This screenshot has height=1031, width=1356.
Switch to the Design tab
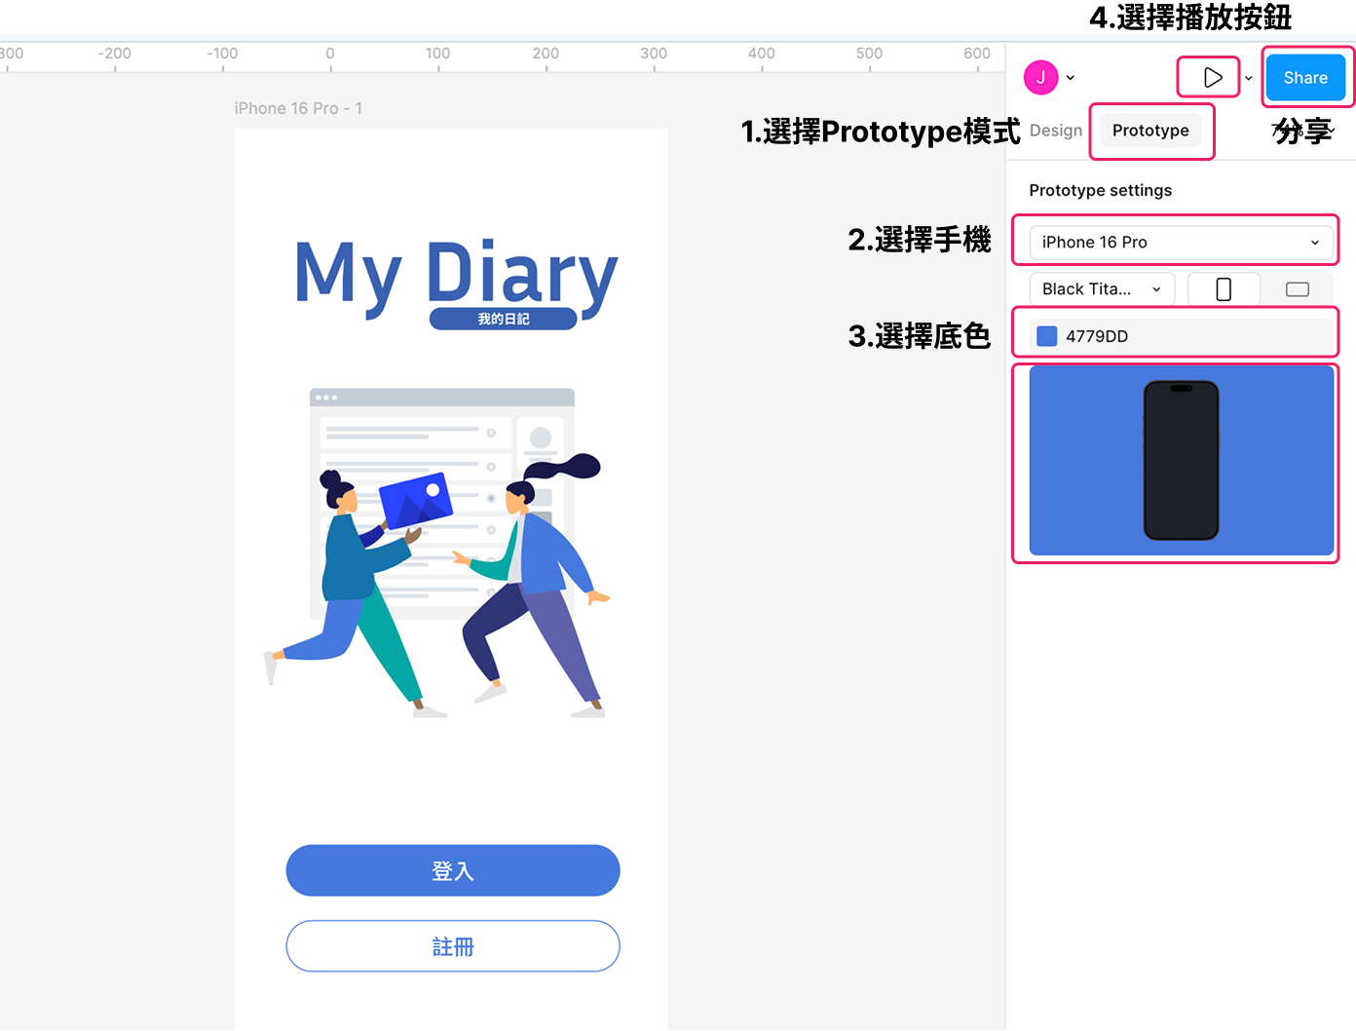click(x=1055, y=131)
